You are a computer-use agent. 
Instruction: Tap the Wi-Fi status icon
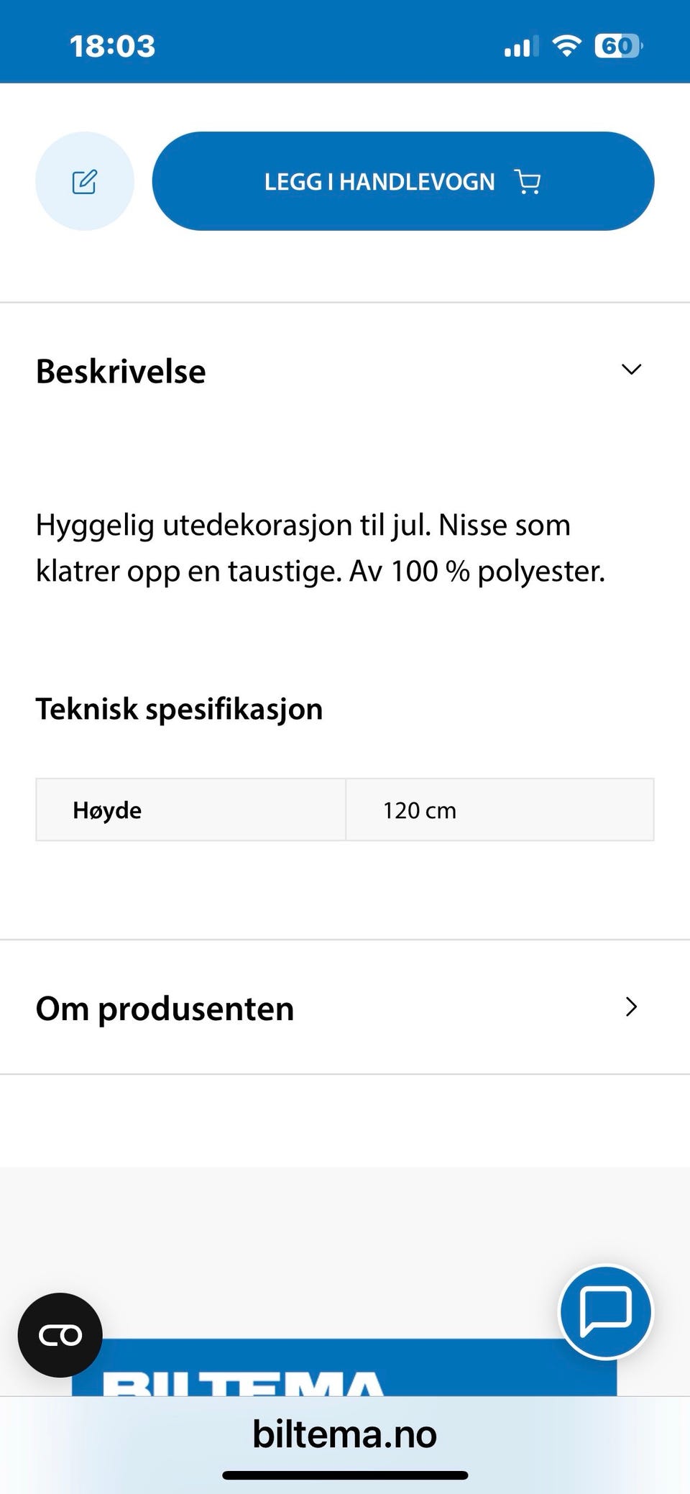(566, 46)
